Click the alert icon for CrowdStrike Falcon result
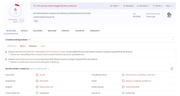 123,75
